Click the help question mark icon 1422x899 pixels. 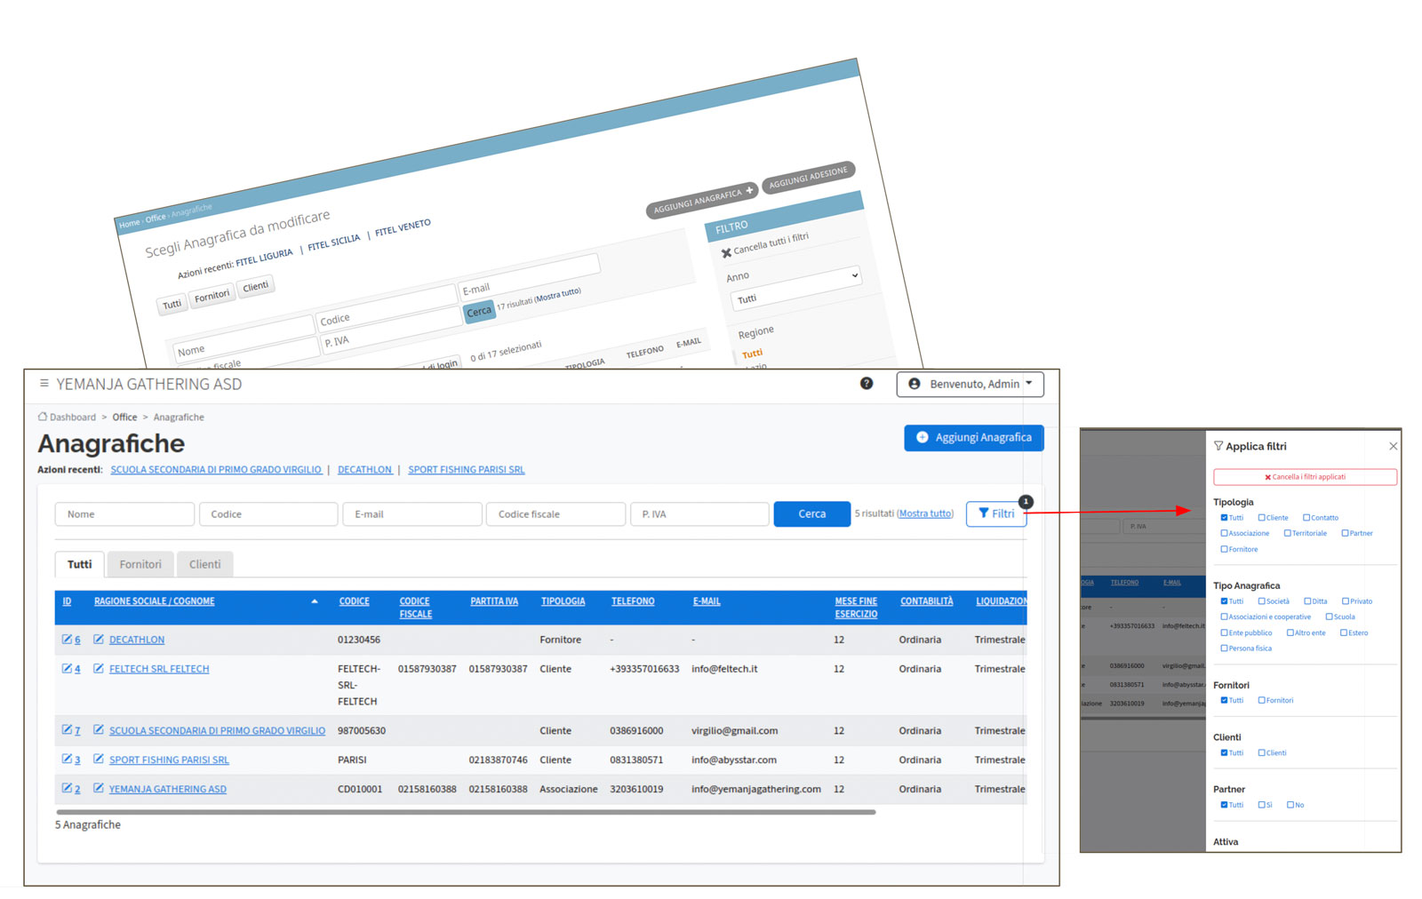867,384
